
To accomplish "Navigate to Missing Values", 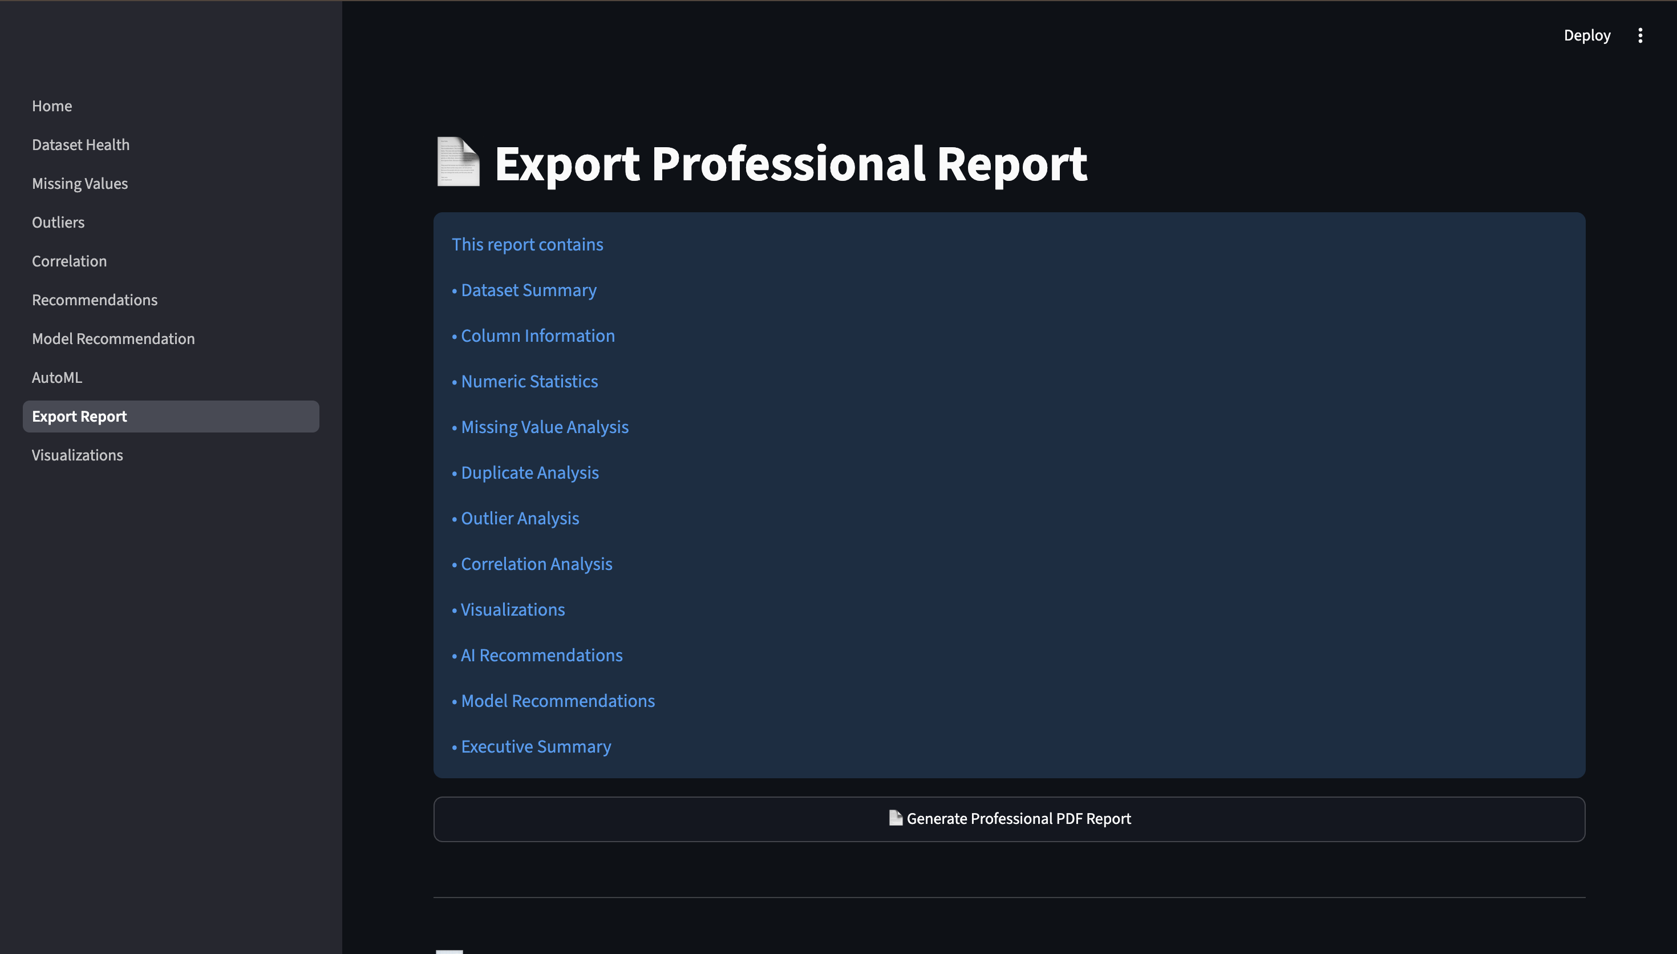I will [x=171, y=184].
